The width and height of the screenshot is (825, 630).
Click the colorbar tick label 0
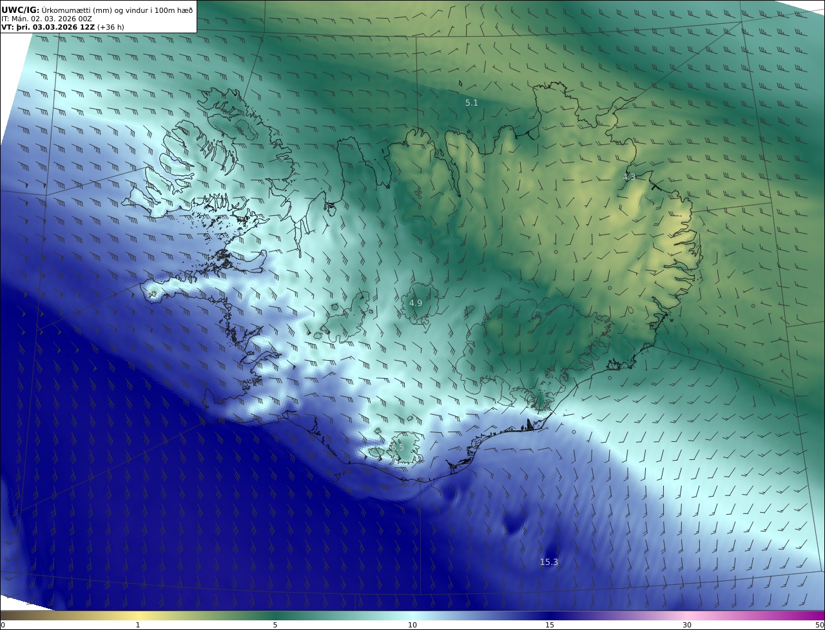click(x=3, y=625)
